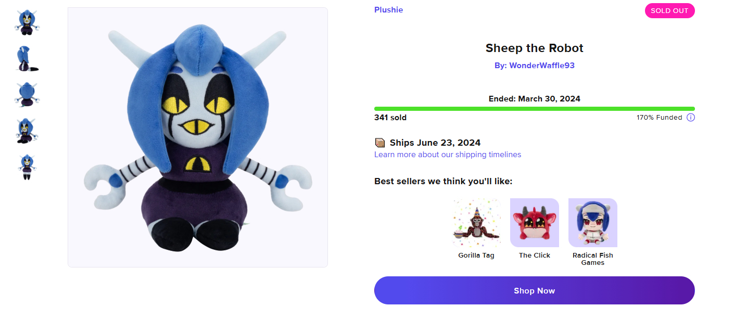The height and width of the screenshot is (319, 747).
Task: Select the standing plushie thumbnail
Action: pos(27,167)
